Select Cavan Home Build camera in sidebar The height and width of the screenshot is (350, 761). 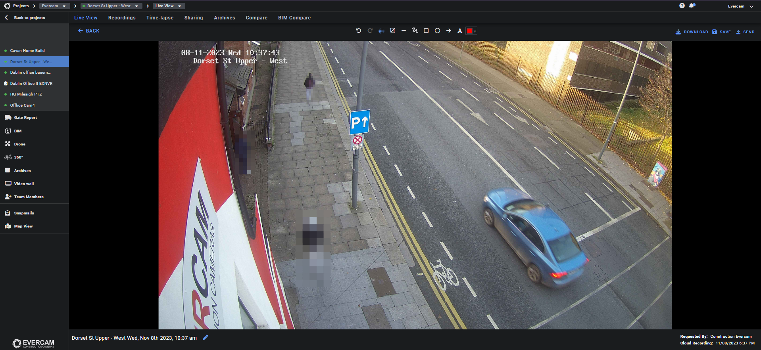27,51
